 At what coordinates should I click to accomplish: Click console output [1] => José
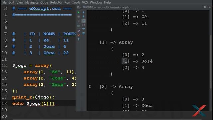pyautogui.click(x=137, y=61)
